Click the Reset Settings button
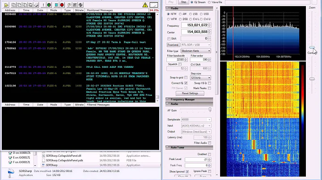 [x=190, y=94]
